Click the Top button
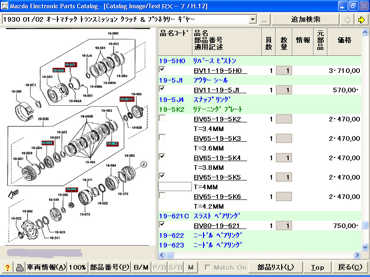This screenshot has height=277, width=370. click(x=317, y=267)
